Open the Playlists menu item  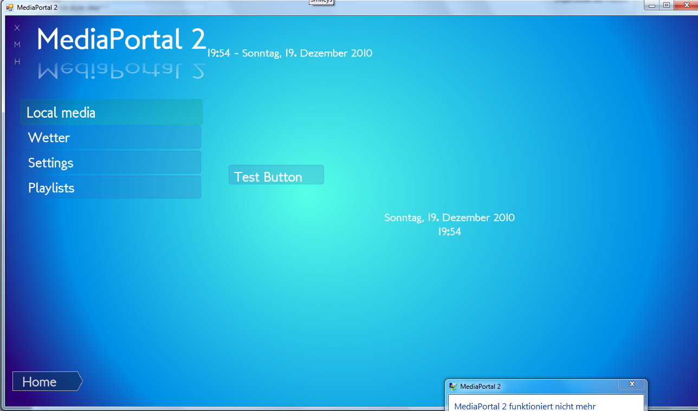coord(112,187)
